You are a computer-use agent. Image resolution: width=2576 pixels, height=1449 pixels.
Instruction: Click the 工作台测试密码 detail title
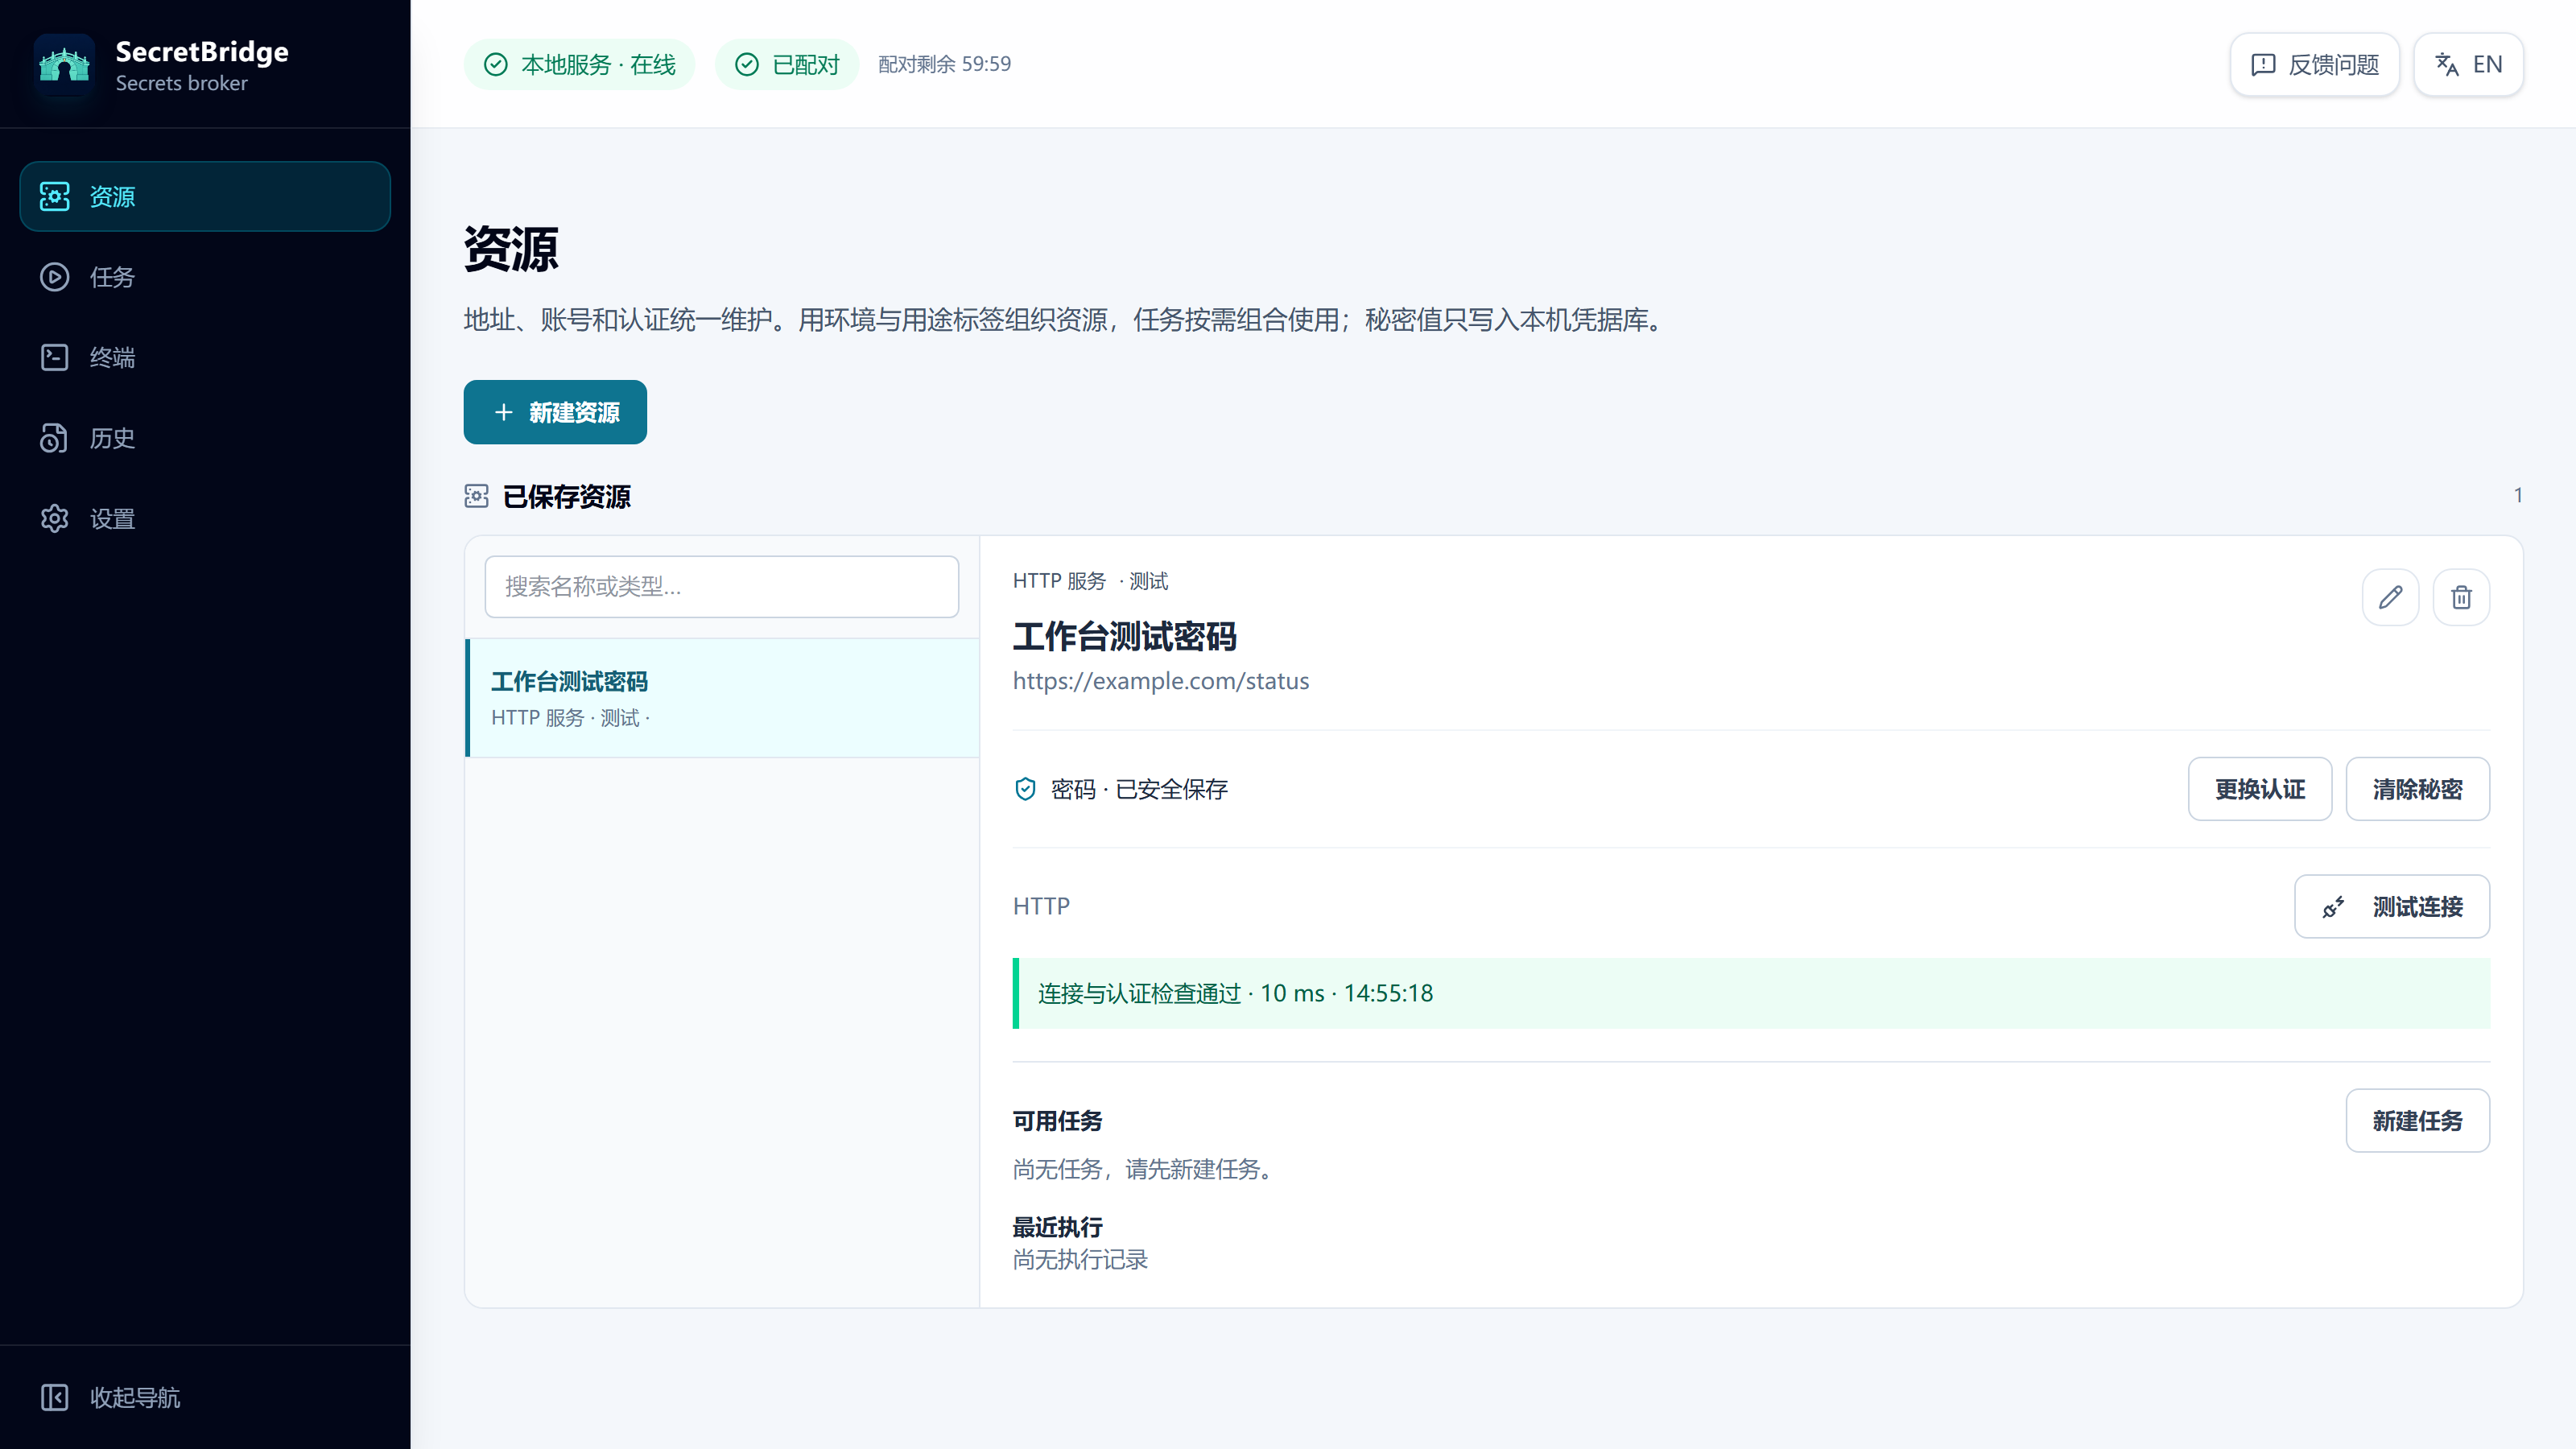[x=1124, y=636]
